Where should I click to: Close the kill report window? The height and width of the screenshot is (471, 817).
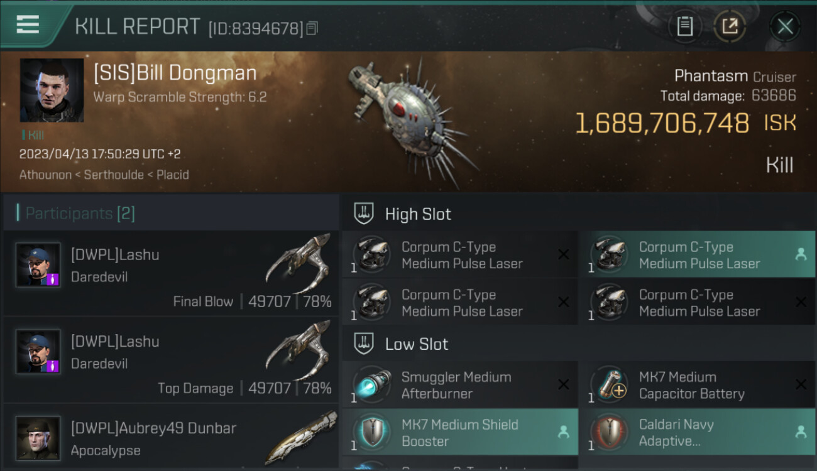pos(785,26)
